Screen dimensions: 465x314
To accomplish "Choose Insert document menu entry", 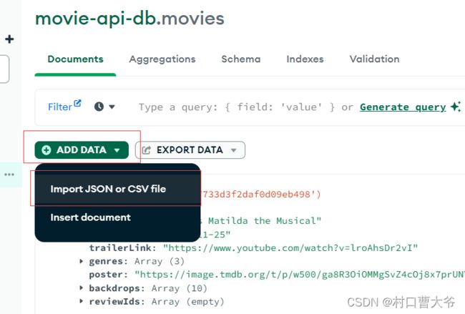I will pyautogui.click(x=117, y=217).
